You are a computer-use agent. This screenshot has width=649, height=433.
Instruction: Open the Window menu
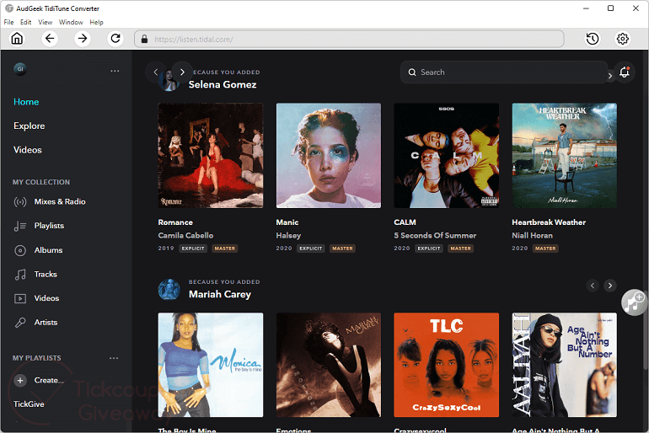71,23
